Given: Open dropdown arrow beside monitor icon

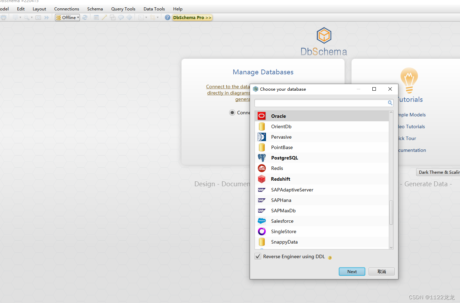Looking at the screenshot, I should pos(20,17).
